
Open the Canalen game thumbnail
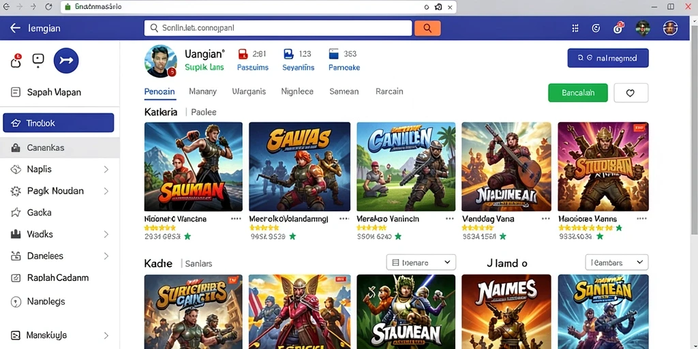coord(406,166)
